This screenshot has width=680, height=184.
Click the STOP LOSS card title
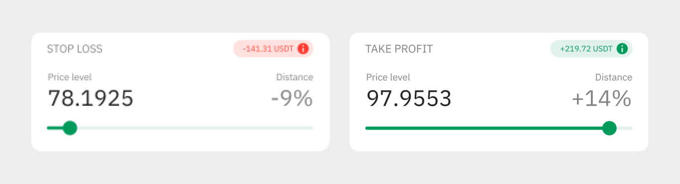(75, 49)
